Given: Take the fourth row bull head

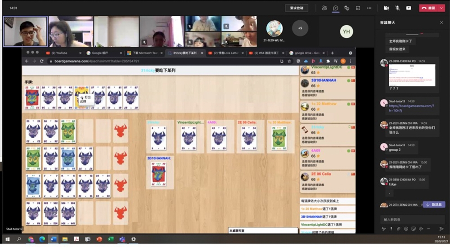Looking at the screenshot, I should click(121, 213).
